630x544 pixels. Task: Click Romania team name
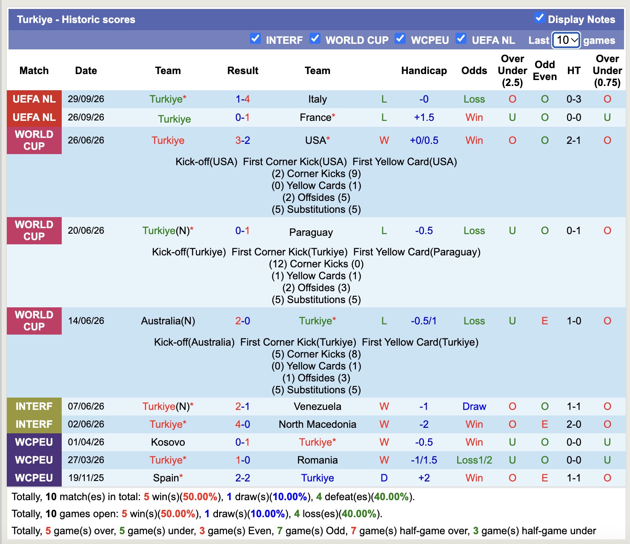coord(318,460)
